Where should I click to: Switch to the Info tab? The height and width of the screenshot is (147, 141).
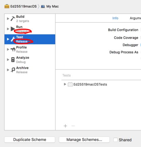[115, 18]
